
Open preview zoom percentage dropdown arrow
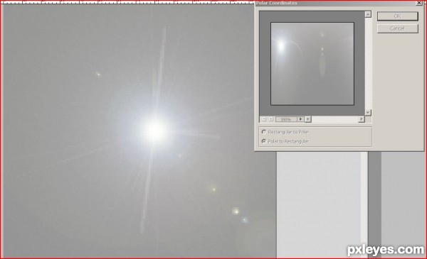click(300, 119)
